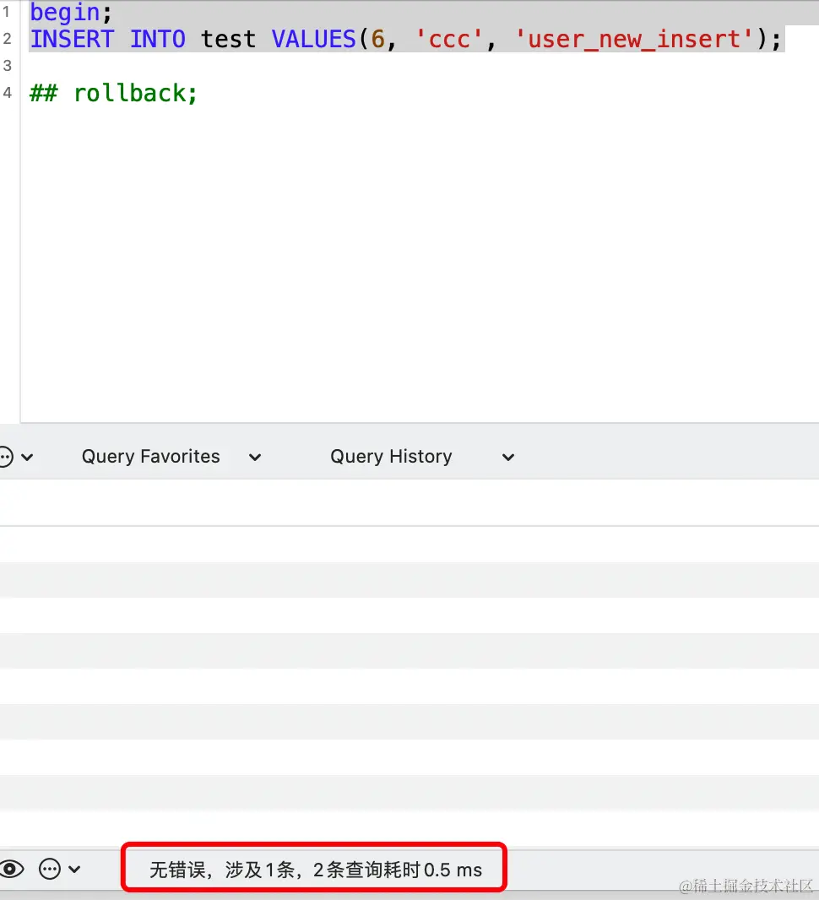Click the 'begin;' statement on line 1
Viewport: 819px width, 900px height.
point(71,13)
